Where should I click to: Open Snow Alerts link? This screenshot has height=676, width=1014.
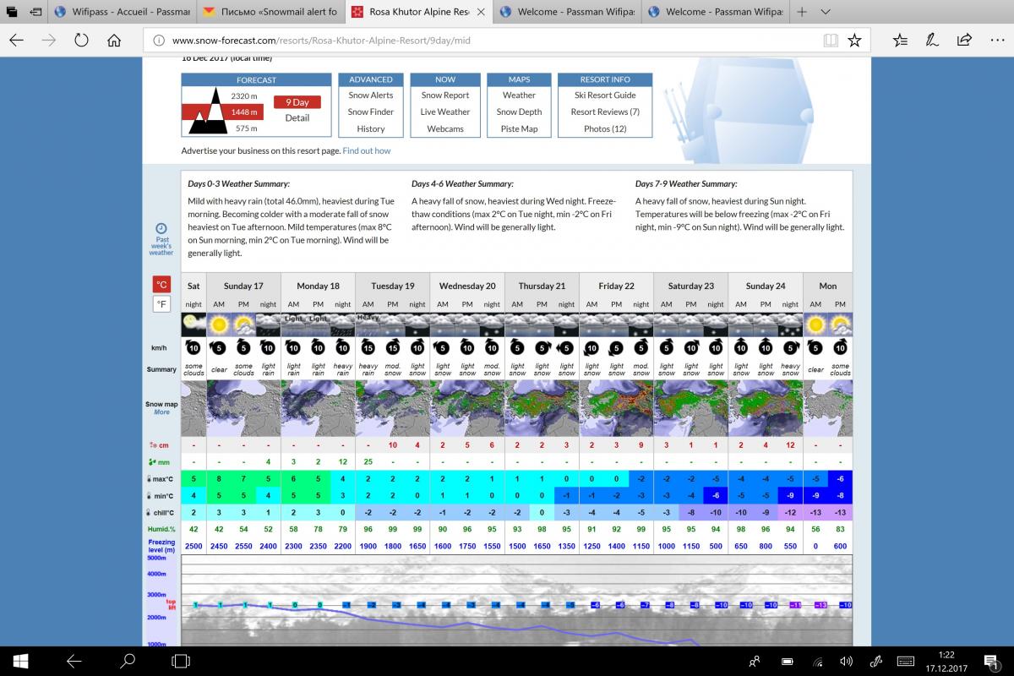371,95
